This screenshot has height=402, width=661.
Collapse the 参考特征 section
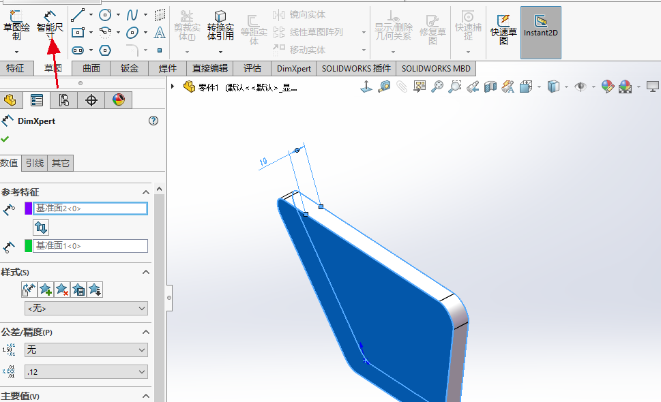pyautogui.click(x=145, y=192)
